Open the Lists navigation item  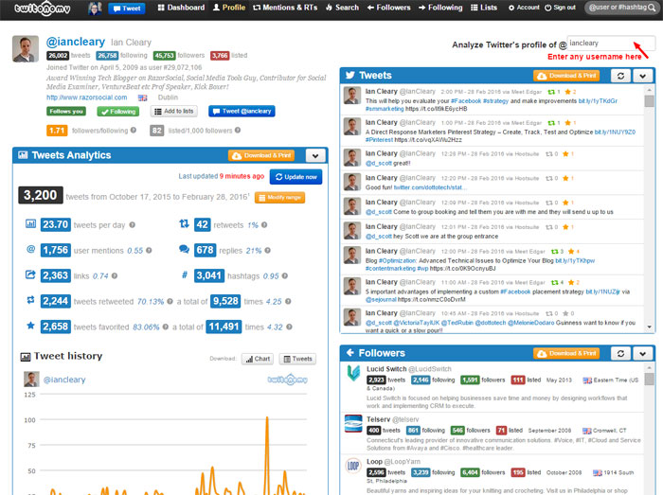(x=484, y=8)
